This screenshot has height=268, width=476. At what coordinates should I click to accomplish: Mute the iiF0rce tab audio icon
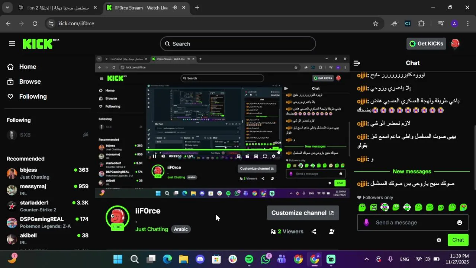click(175, 7)
